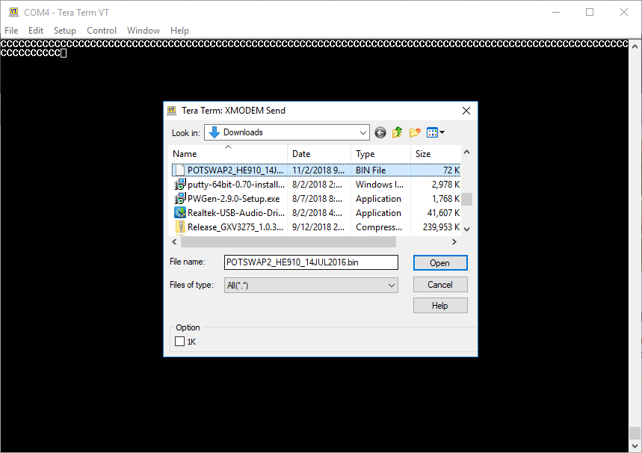Click the file list scroll down arrow
Screen dimensions: 642x453
pos(467,229)
